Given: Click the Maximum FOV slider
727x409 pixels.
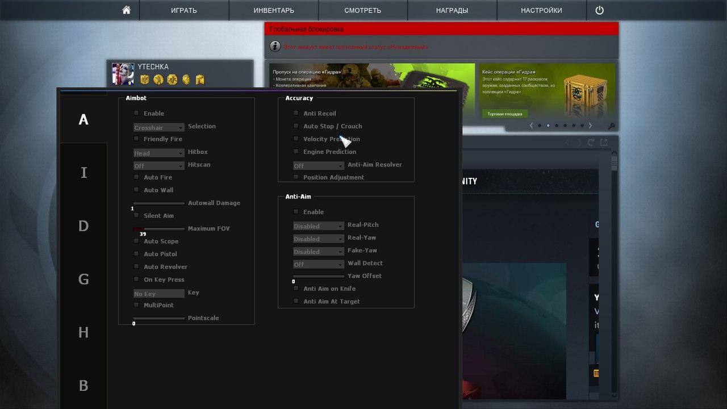Looking at the screenshot, I should [158, 229].
